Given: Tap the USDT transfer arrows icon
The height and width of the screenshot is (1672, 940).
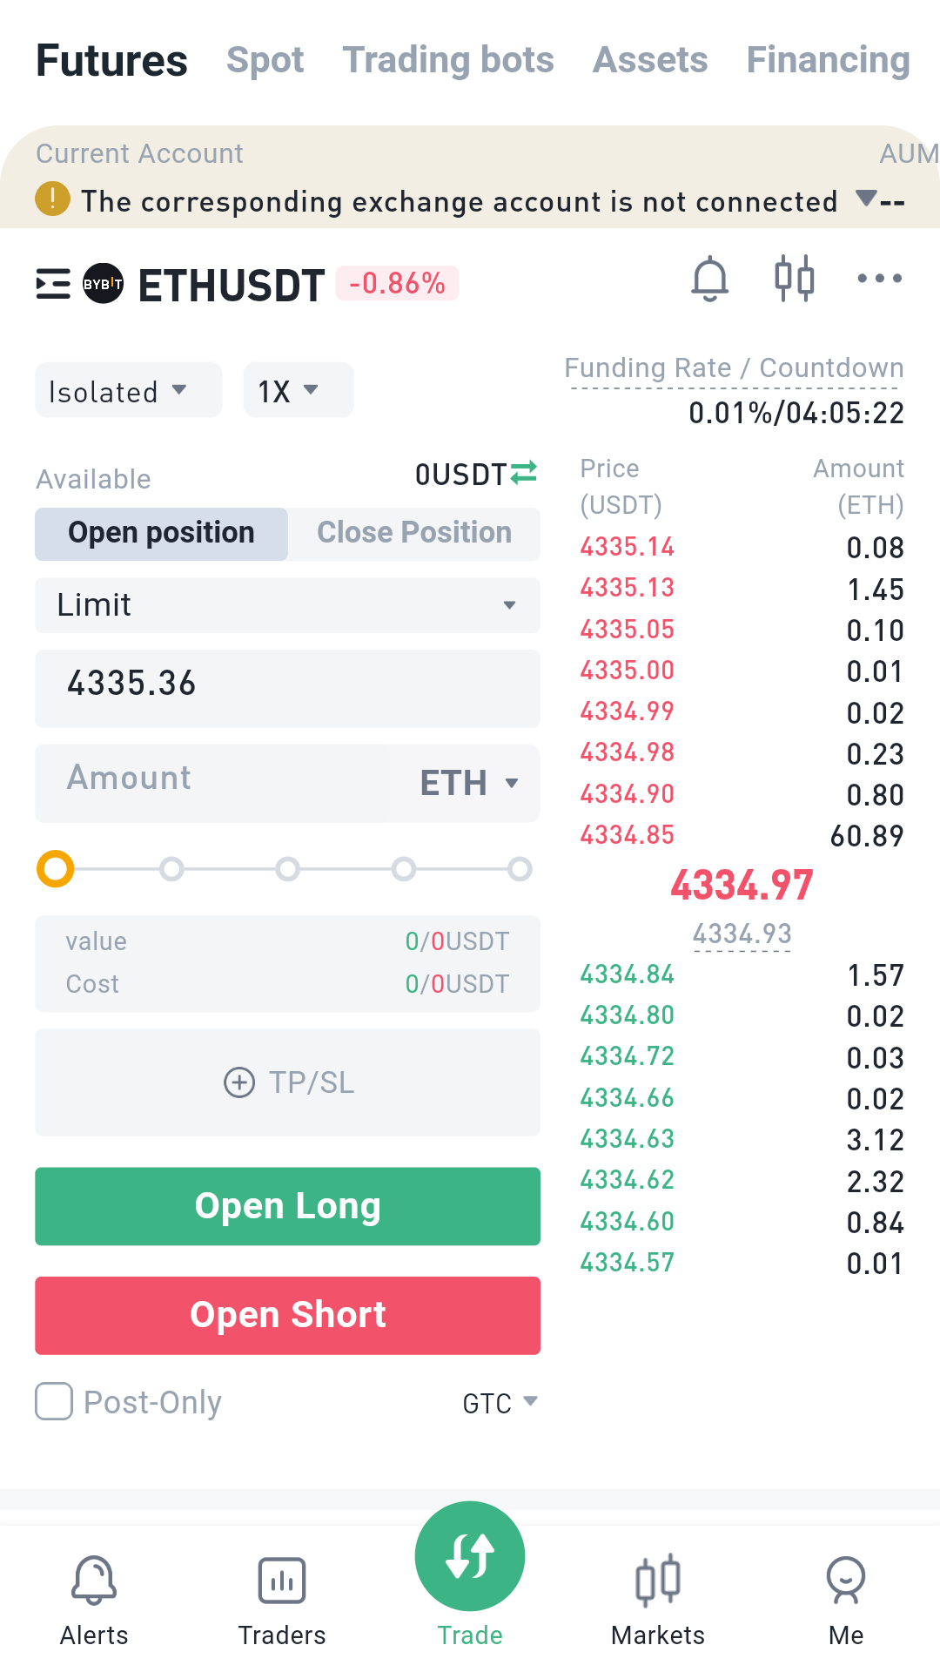Looking at the screenshot, I should coord(523,473).
